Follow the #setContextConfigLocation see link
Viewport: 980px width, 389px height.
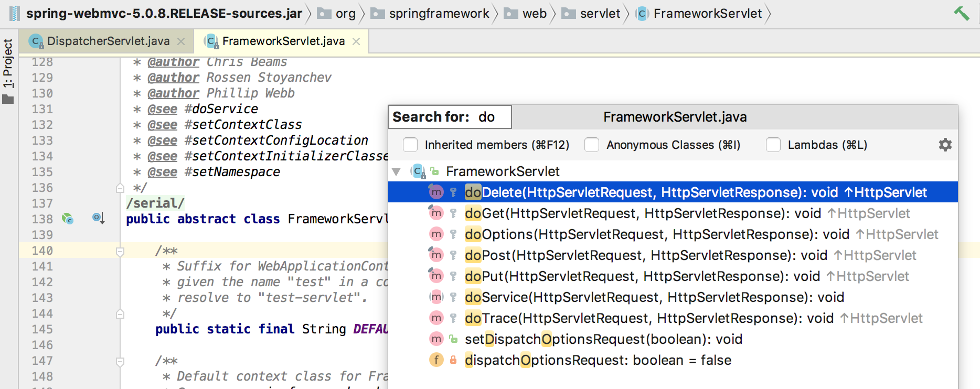[x=276, y=140]
